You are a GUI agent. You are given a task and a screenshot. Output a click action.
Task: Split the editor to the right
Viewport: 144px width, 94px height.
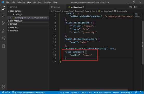[135, 7]
